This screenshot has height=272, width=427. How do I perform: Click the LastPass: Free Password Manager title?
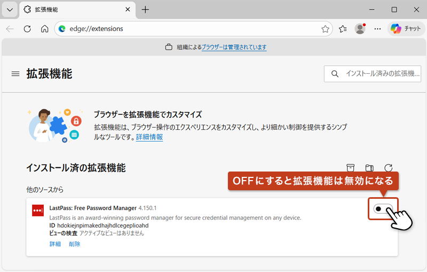pos(93,208)
